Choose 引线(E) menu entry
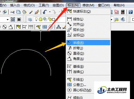The height and width of the screenshot is (99, 134). click(x=88, y=80)
